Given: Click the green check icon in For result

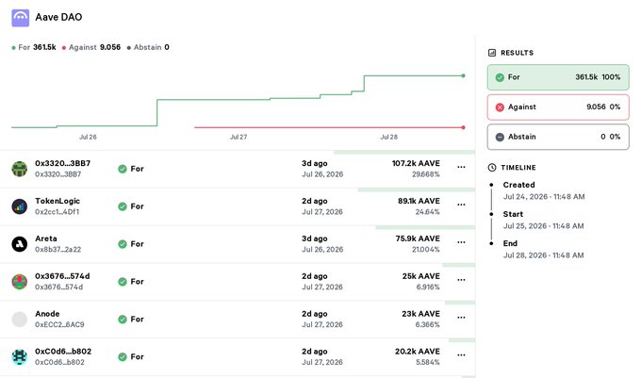Looking at the screenshot, I should click(500, 77).
